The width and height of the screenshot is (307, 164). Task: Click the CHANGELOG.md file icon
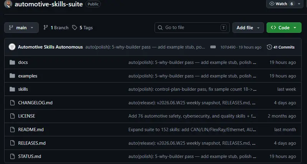12,103
